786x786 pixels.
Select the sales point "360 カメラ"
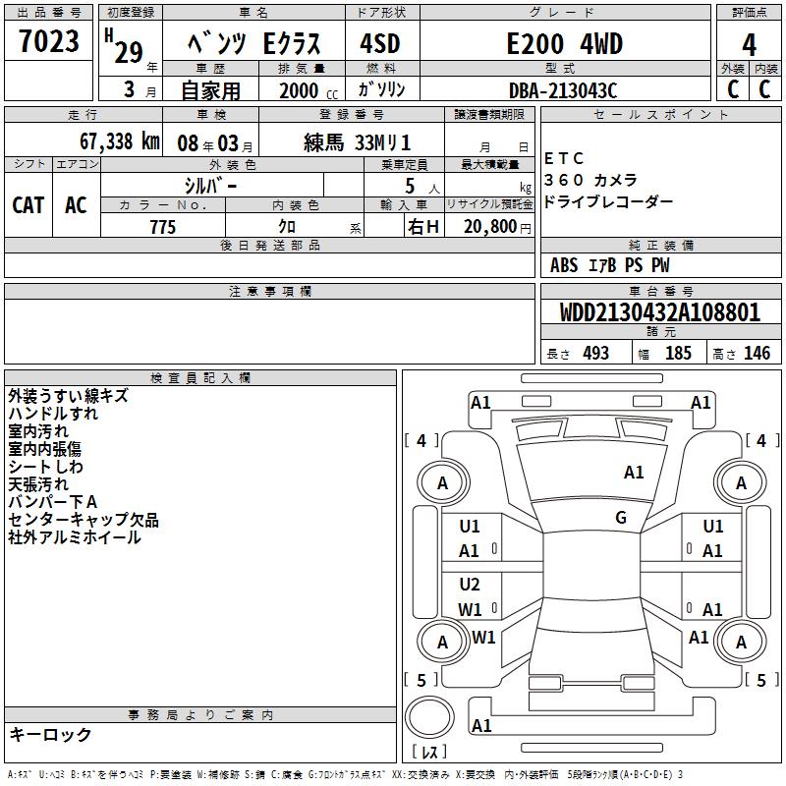tap(591, 180)
